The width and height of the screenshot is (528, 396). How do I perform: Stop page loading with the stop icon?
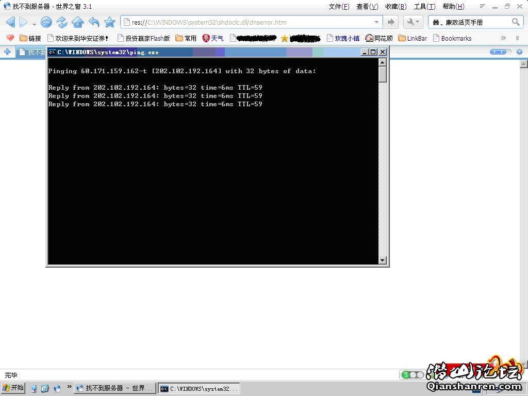[x=46, y=23]
